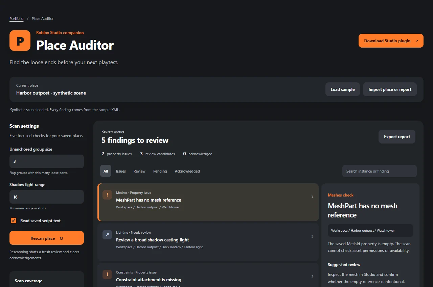Switch to the Issues filter tab

[x=121, y=171]
